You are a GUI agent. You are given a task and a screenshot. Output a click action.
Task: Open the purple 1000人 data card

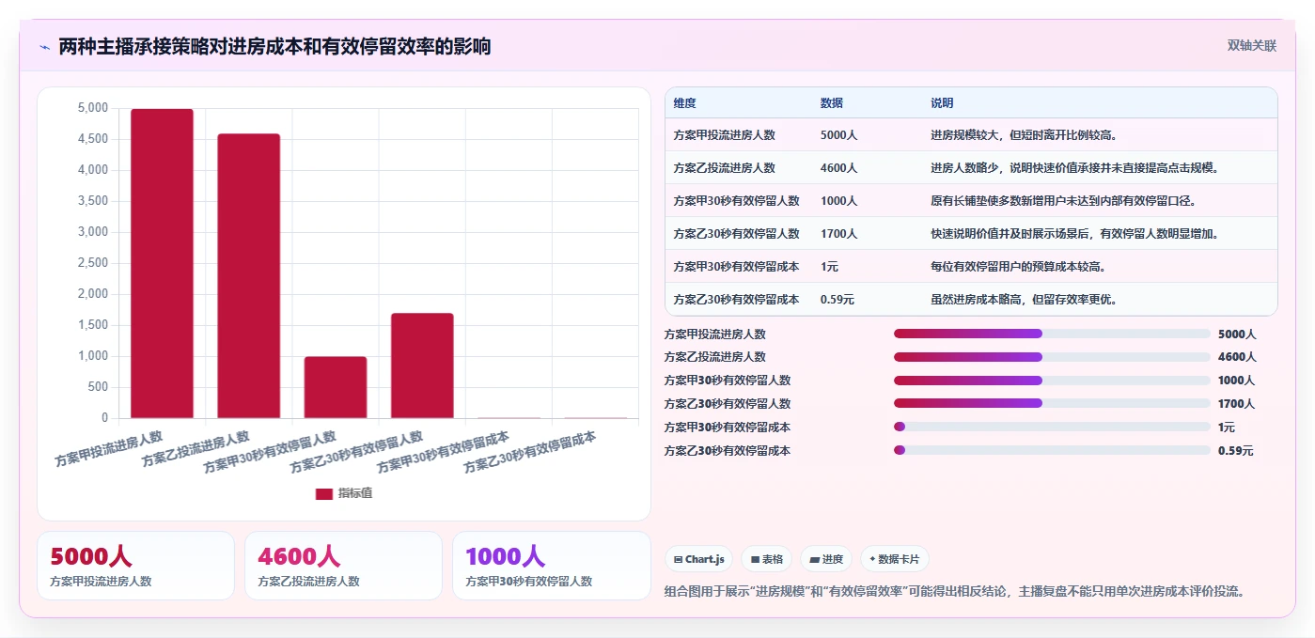click(551, 566)
